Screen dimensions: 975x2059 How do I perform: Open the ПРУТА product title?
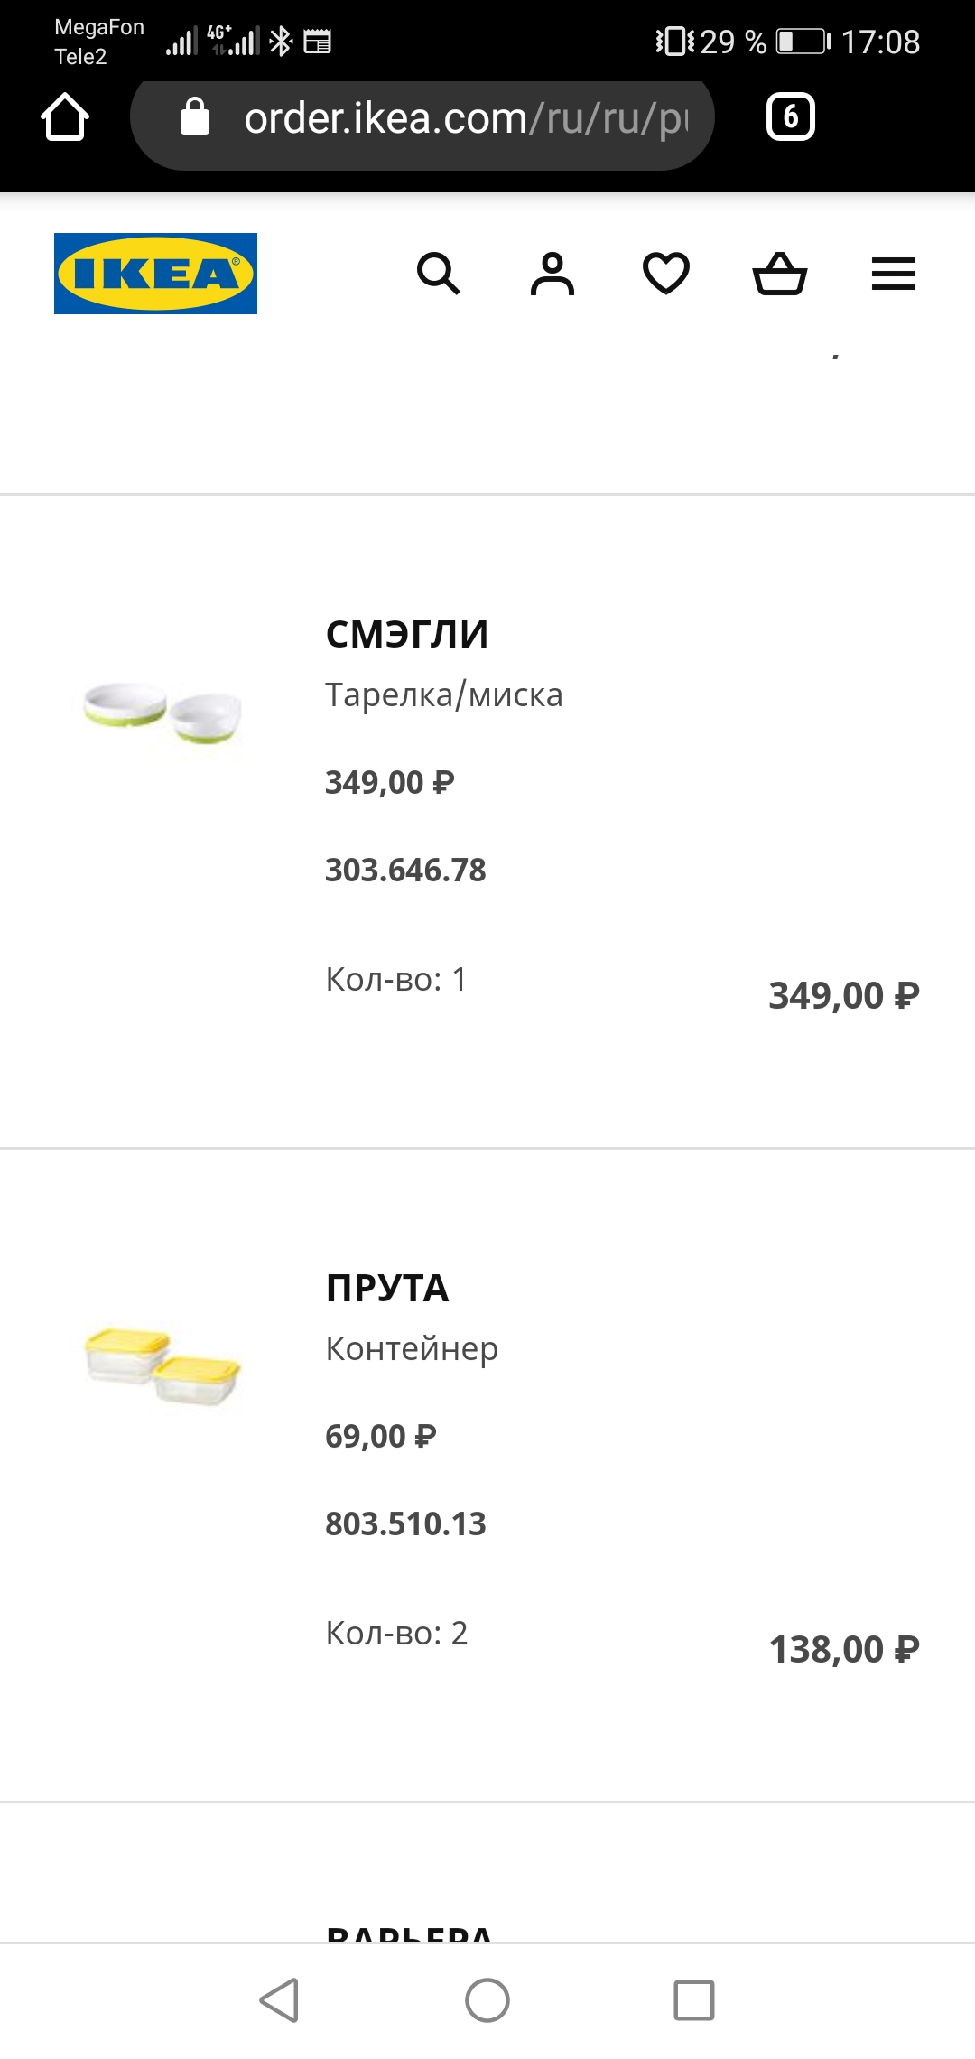pyautogui.click(x=387, y=1288)
